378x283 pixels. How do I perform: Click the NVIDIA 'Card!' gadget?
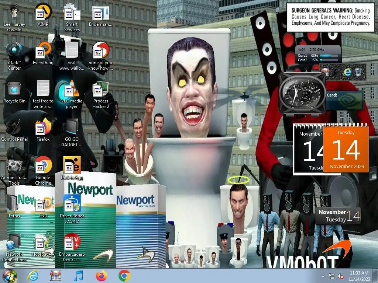coord(344,100)
